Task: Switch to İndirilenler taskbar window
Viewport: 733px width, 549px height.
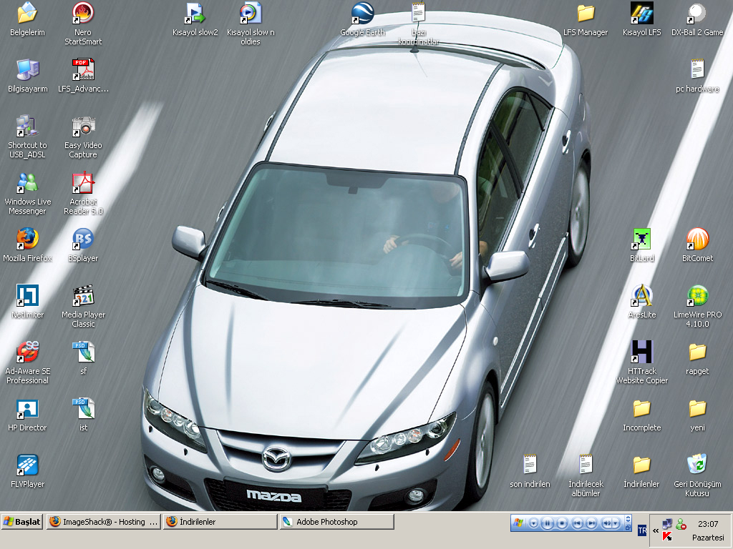Action: (x=220, y=521)
